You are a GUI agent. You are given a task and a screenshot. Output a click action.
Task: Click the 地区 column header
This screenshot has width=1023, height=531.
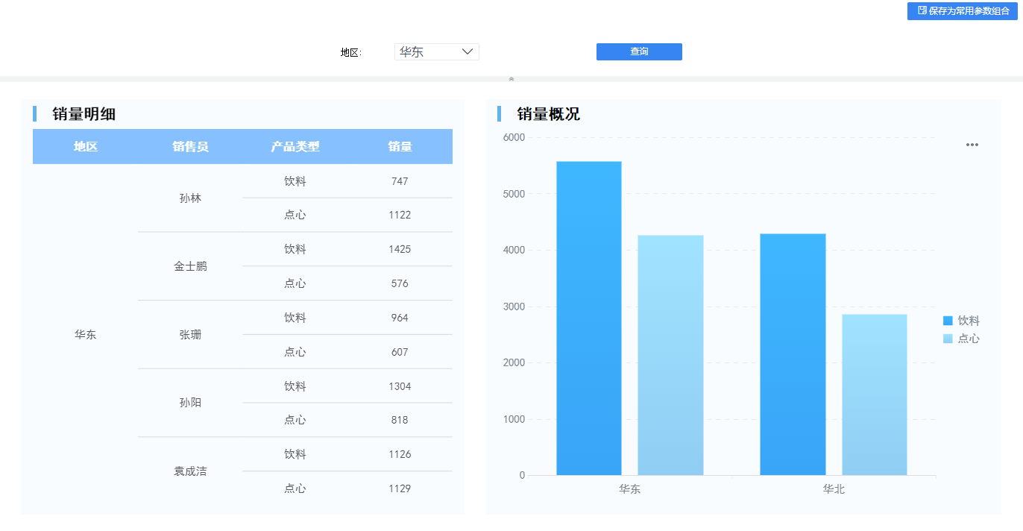tap(86, 146)
